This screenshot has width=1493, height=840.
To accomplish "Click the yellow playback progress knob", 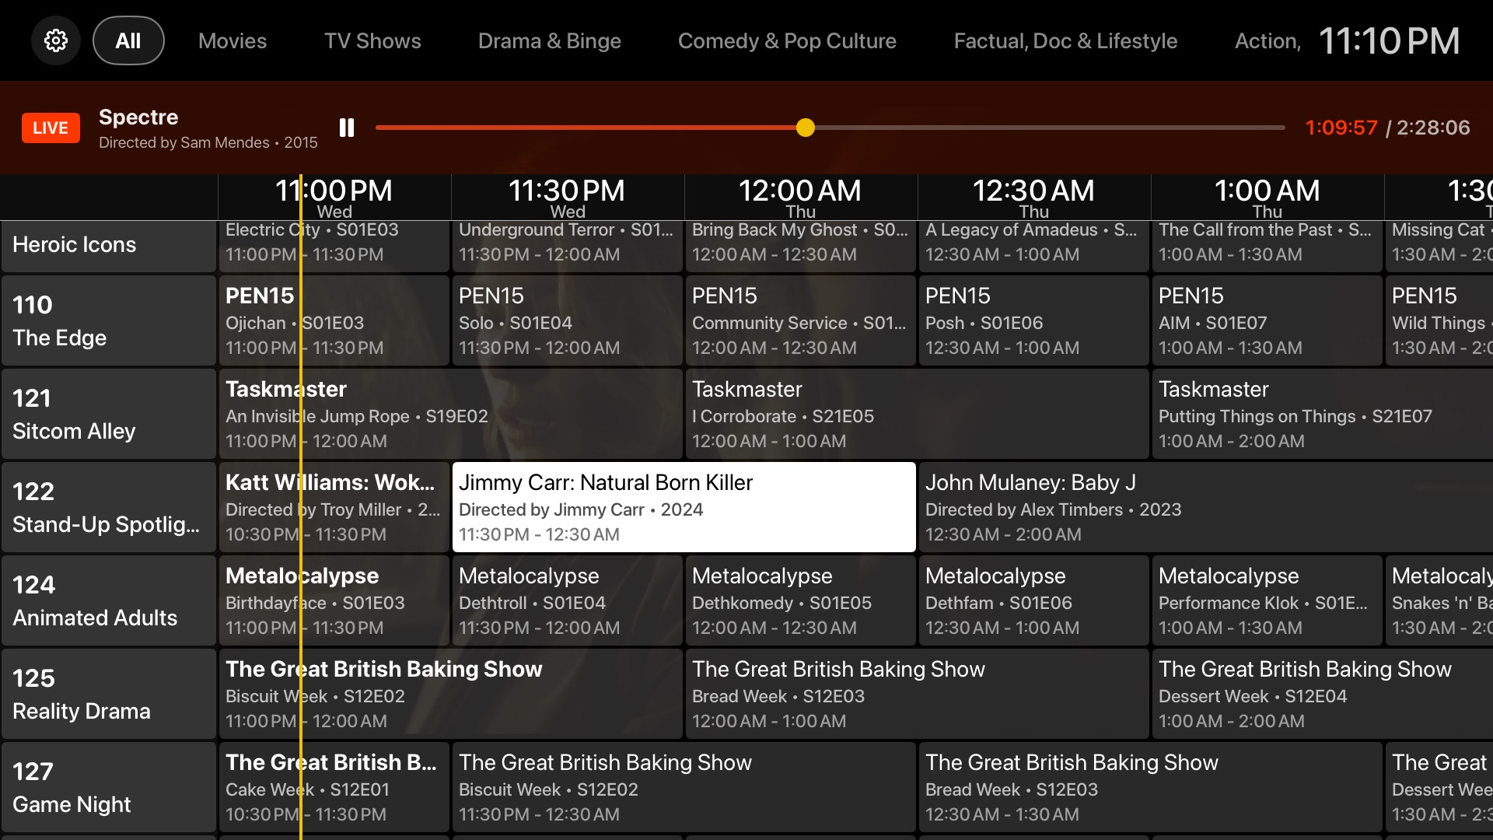I will tap(806, 128).
